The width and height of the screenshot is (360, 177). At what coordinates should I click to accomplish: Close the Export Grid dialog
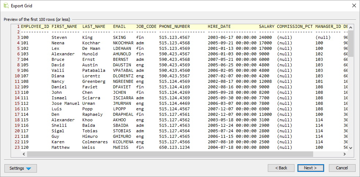(x=353, y=5)
